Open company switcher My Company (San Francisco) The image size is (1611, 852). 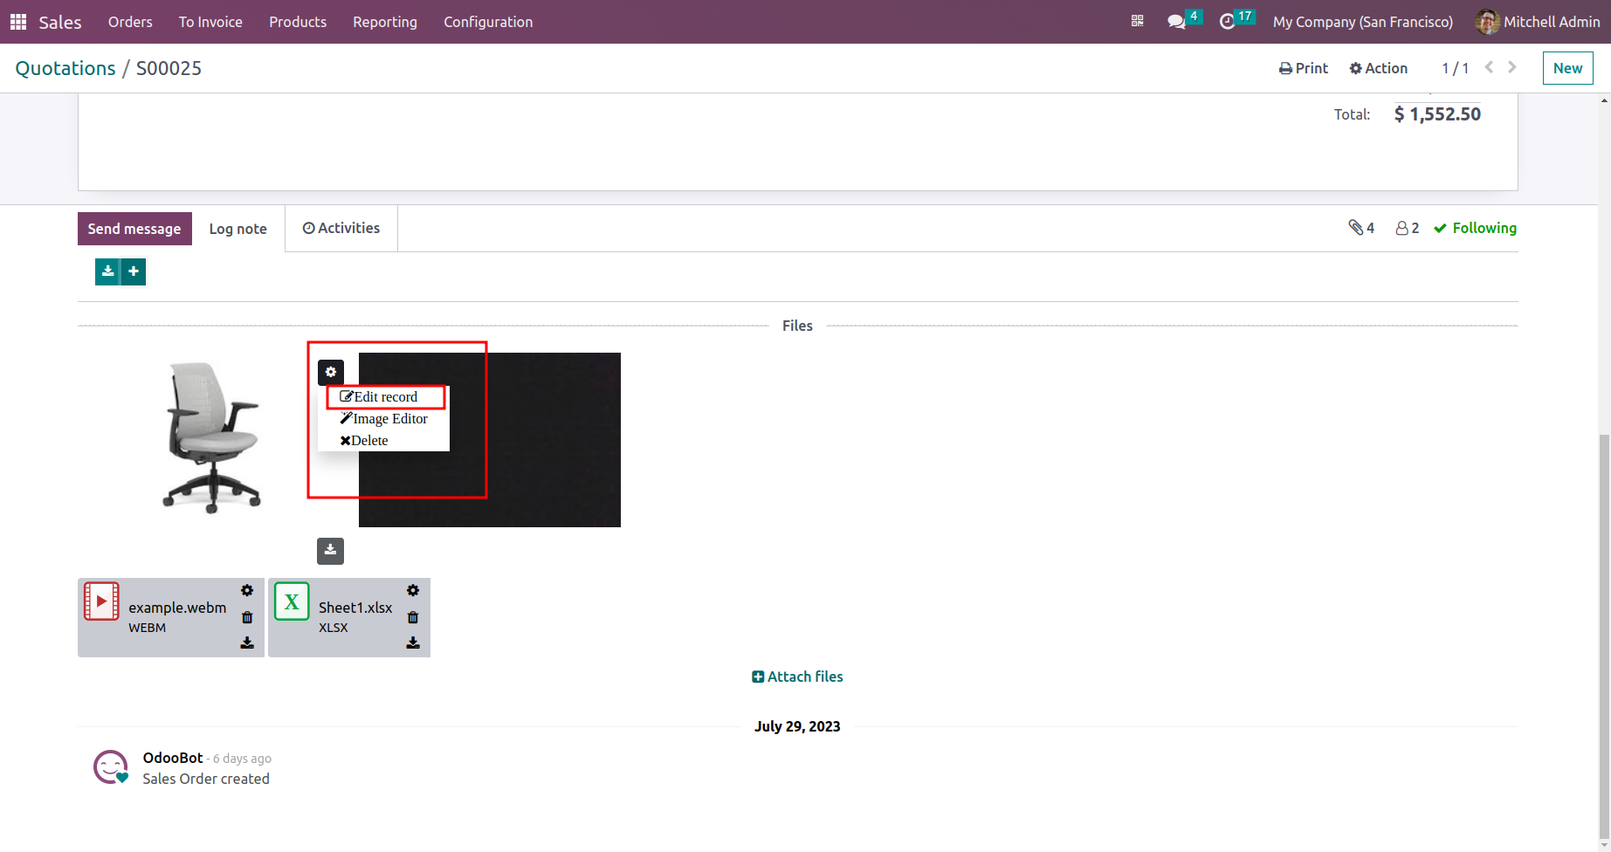(x=1362, y=22)
